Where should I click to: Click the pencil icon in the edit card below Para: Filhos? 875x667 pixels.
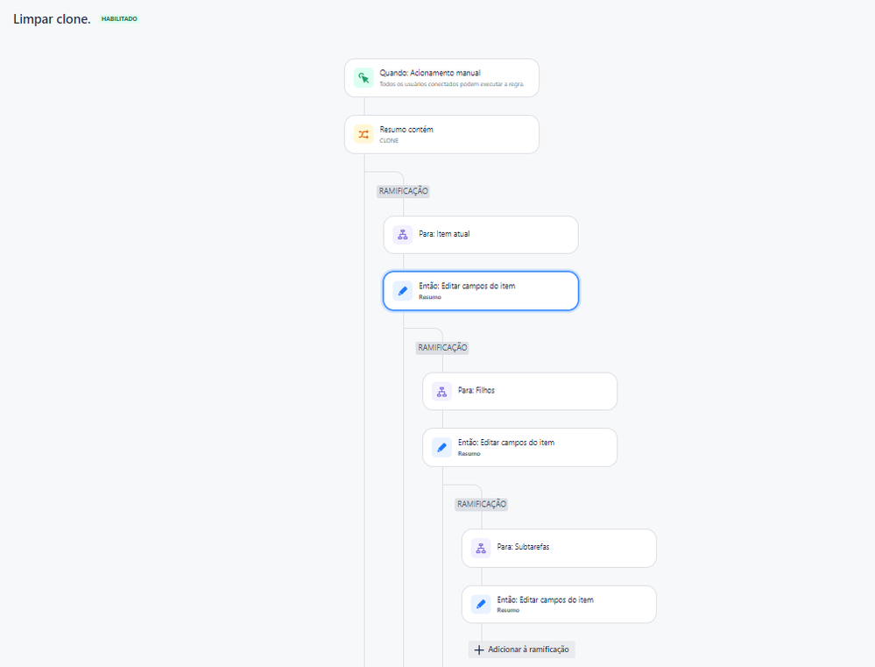[x=441, y=448]
